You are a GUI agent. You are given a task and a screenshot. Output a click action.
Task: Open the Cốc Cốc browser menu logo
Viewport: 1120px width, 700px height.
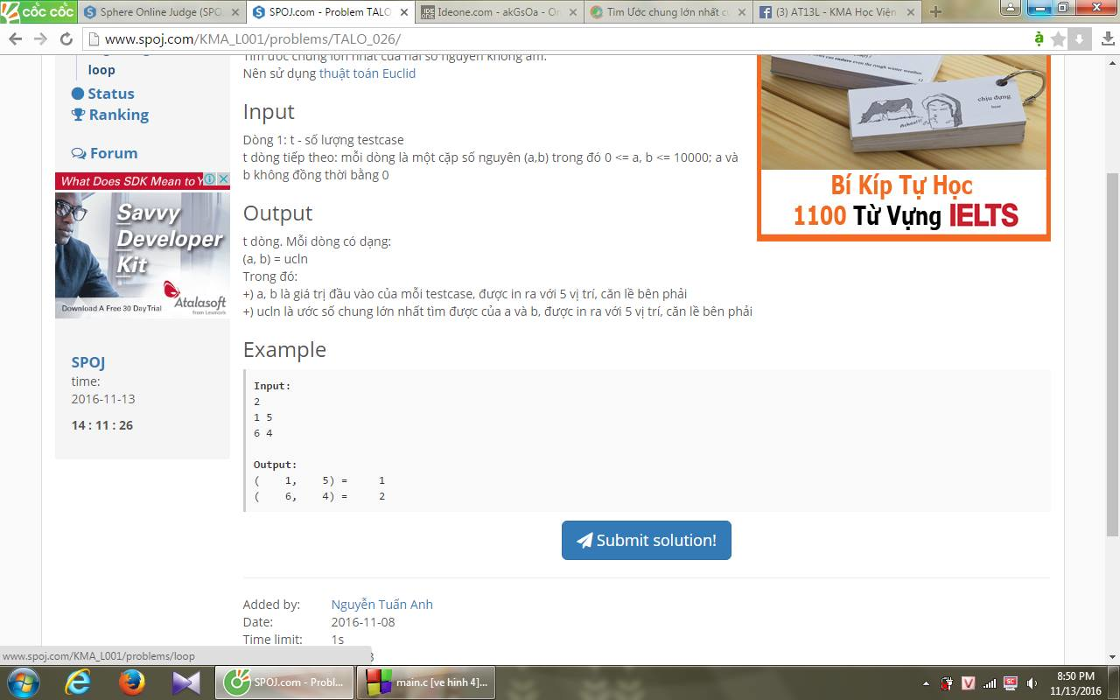coord(38,12)
